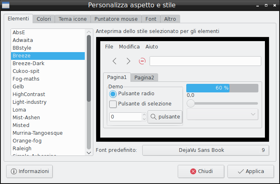
Task: Click the address text field in preview
Action: coord(205,61)
